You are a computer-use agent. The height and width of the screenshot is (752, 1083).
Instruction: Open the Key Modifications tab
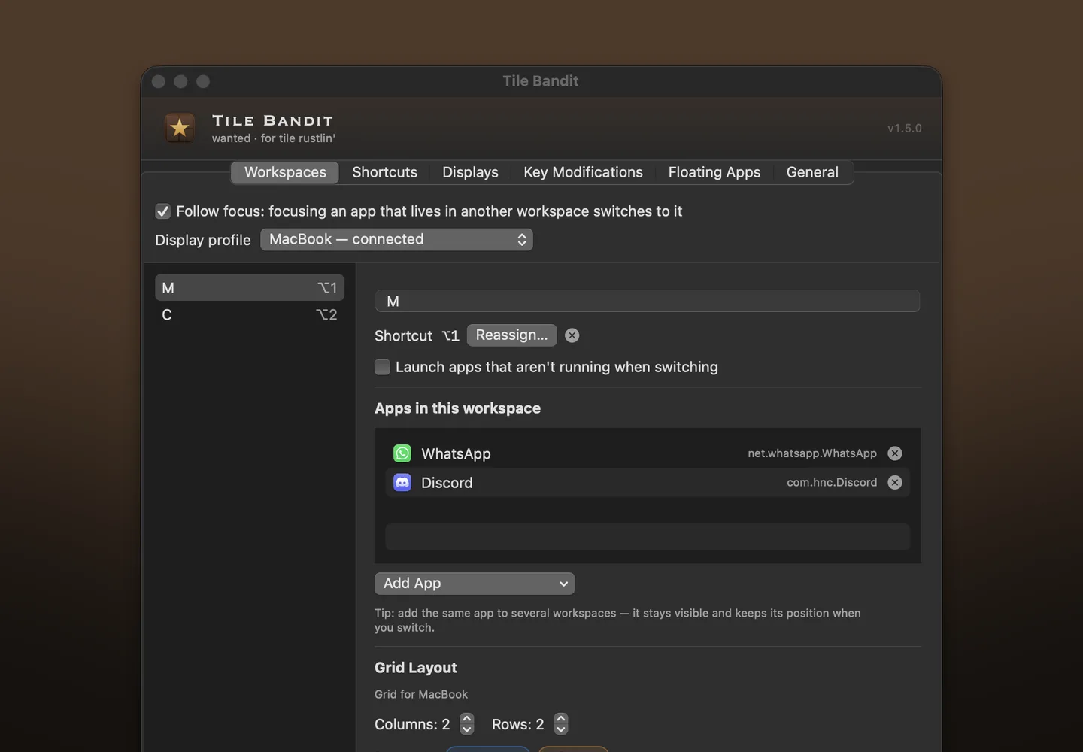pyautogui.click(x=583, y=172)
